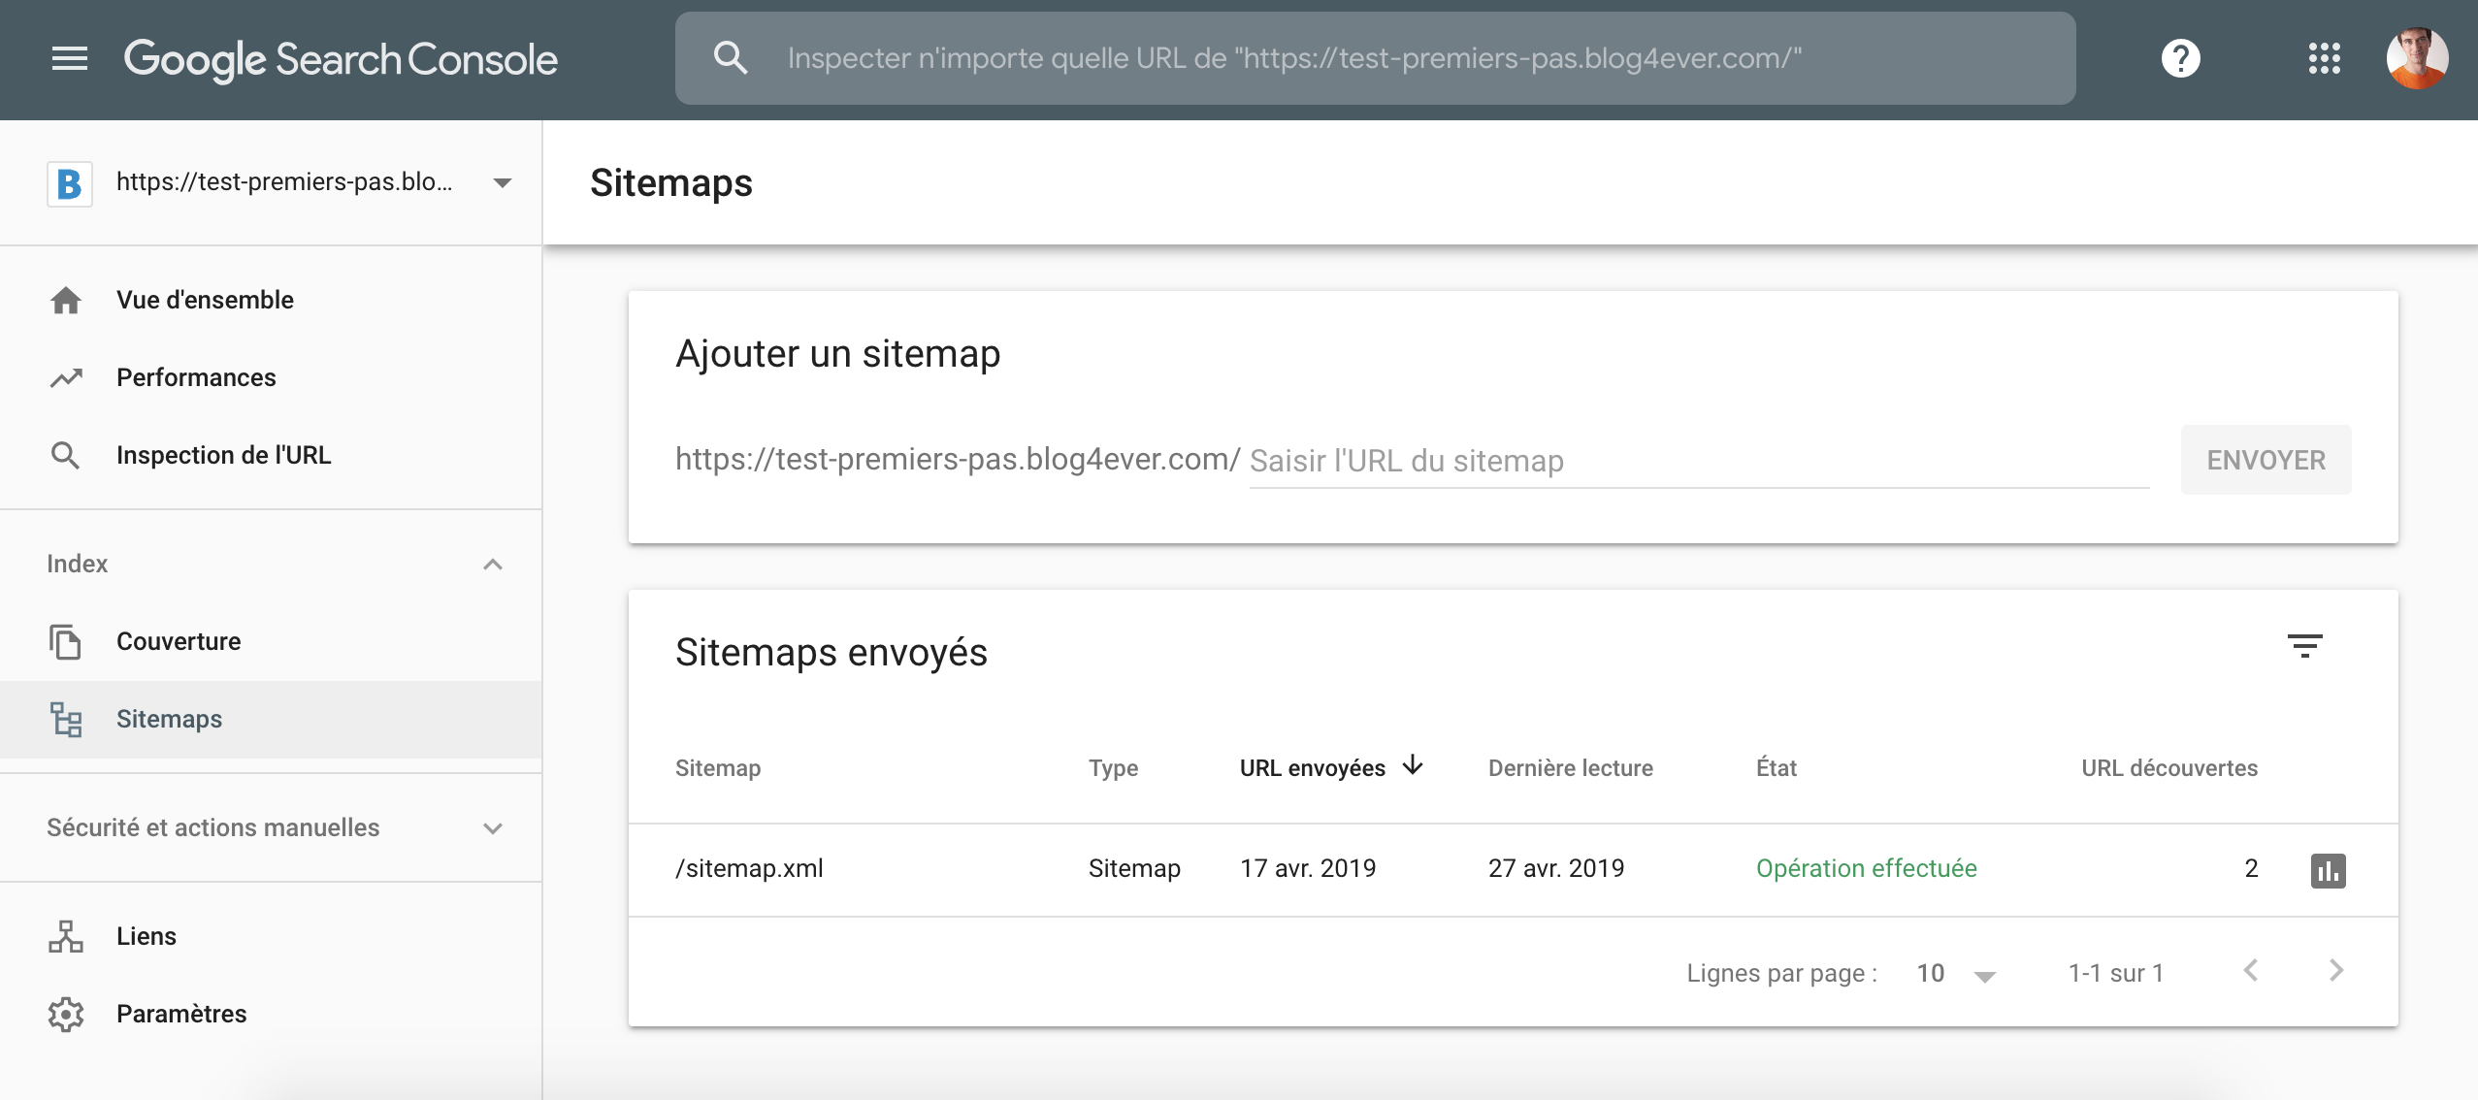2478x1100 pixels.
Task: Click the magnifier icon beside Inspection de l'URL
Action: 65,455
